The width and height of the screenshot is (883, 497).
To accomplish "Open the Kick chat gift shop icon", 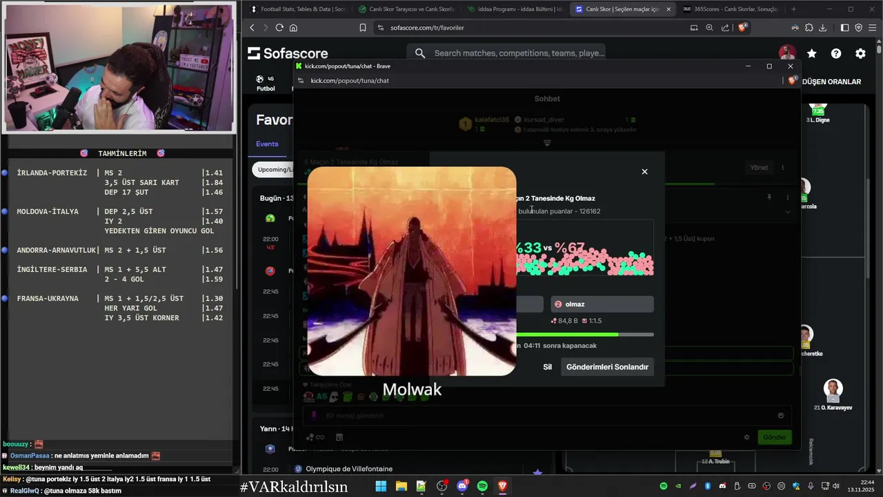I will 339,437.
